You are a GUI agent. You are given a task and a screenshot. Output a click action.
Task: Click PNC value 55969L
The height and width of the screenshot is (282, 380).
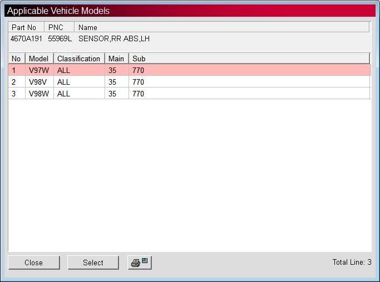[x=60, y=38]
